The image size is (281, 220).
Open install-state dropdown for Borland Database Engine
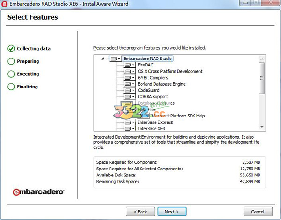pos(129,84)
